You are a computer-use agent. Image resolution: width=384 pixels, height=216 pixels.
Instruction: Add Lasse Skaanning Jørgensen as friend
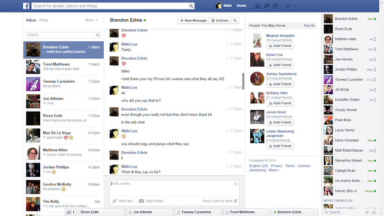280,146
